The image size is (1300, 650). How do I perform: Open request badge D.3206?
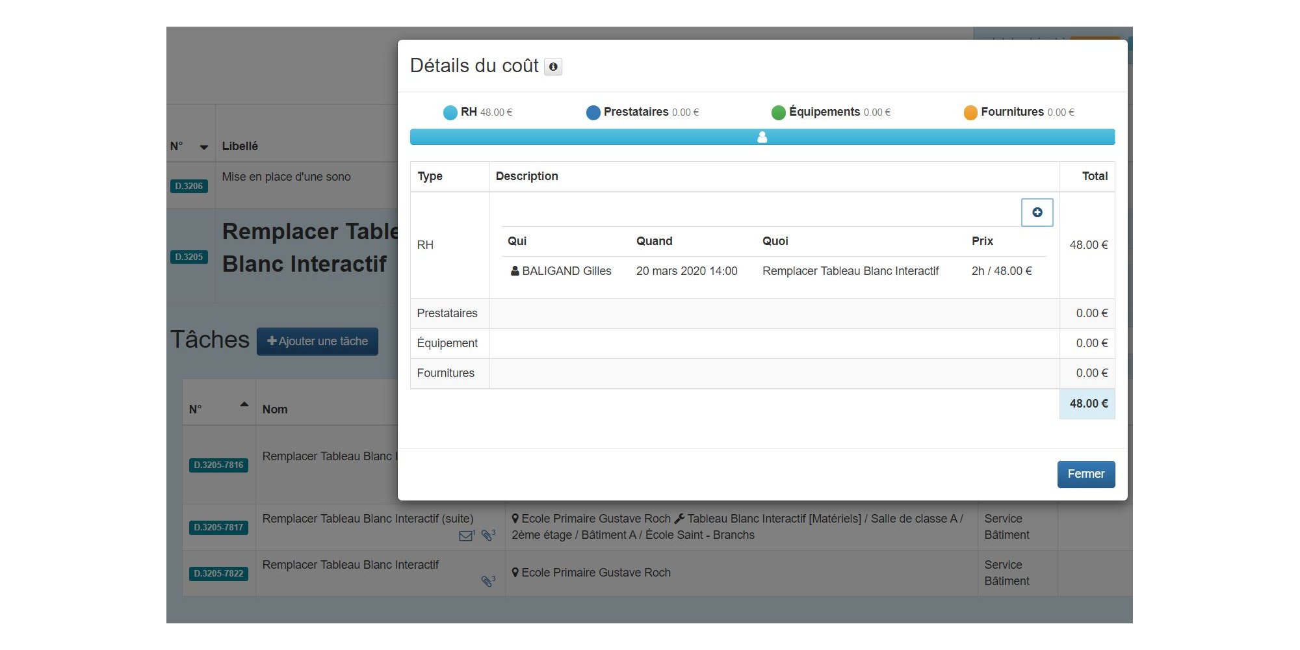click(189, 186)
